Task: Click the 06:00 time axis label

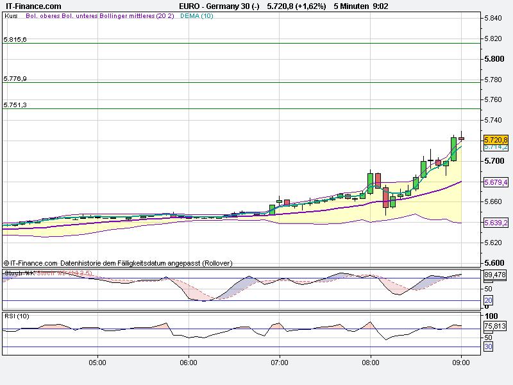Action: point(189,363)
